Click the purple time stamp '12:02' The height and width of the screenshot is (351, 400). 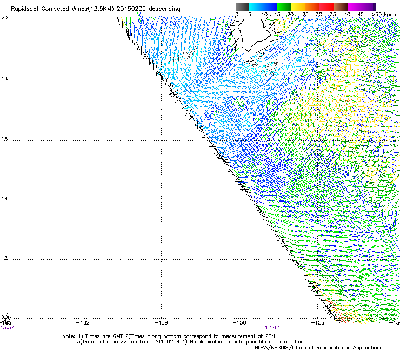click(x=272, y=328)
